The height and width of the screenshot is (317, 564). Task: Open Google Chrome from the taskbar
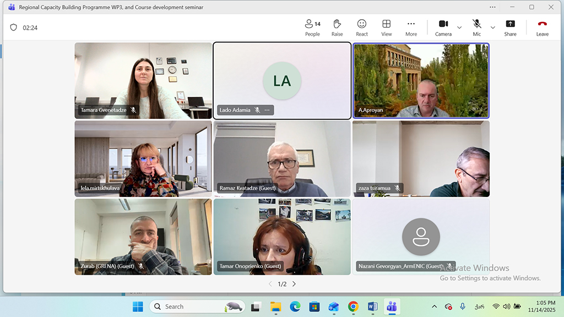[353, 307]
